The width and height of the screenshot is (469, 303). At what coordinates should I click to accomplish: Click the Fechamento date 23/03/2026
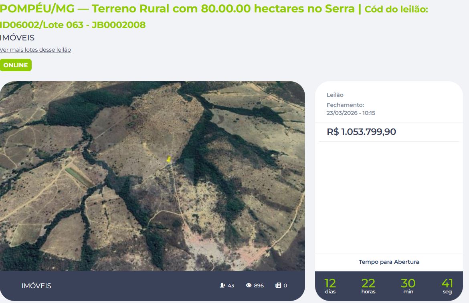tap(342, 113)
